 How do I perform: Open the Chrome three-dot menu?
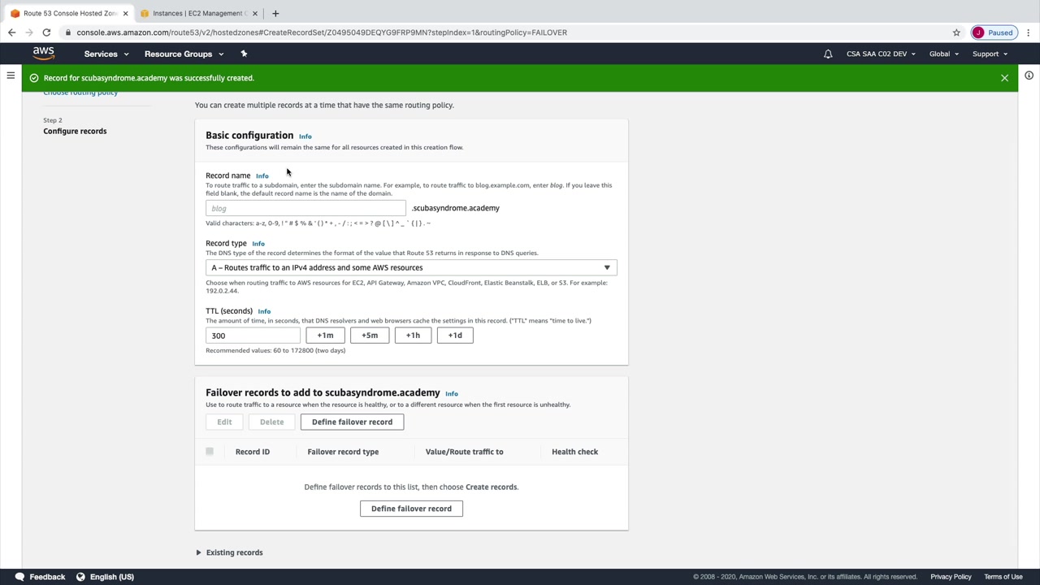pos(1029,32)
